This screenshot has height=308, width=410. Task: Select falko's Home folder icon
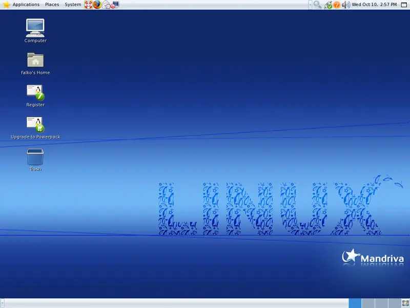35,64
